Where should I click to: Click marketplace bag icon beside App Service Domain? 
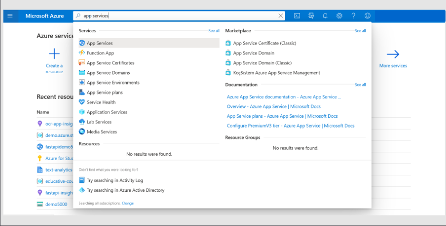coord(228,53)
